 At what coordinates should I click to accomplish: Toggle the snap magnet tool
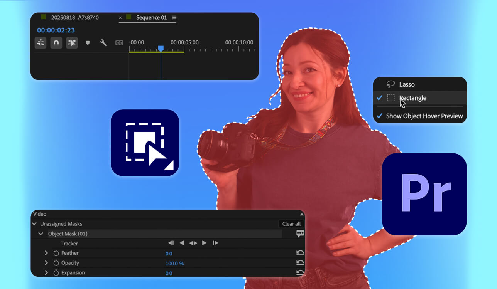(x=56, y=43)
